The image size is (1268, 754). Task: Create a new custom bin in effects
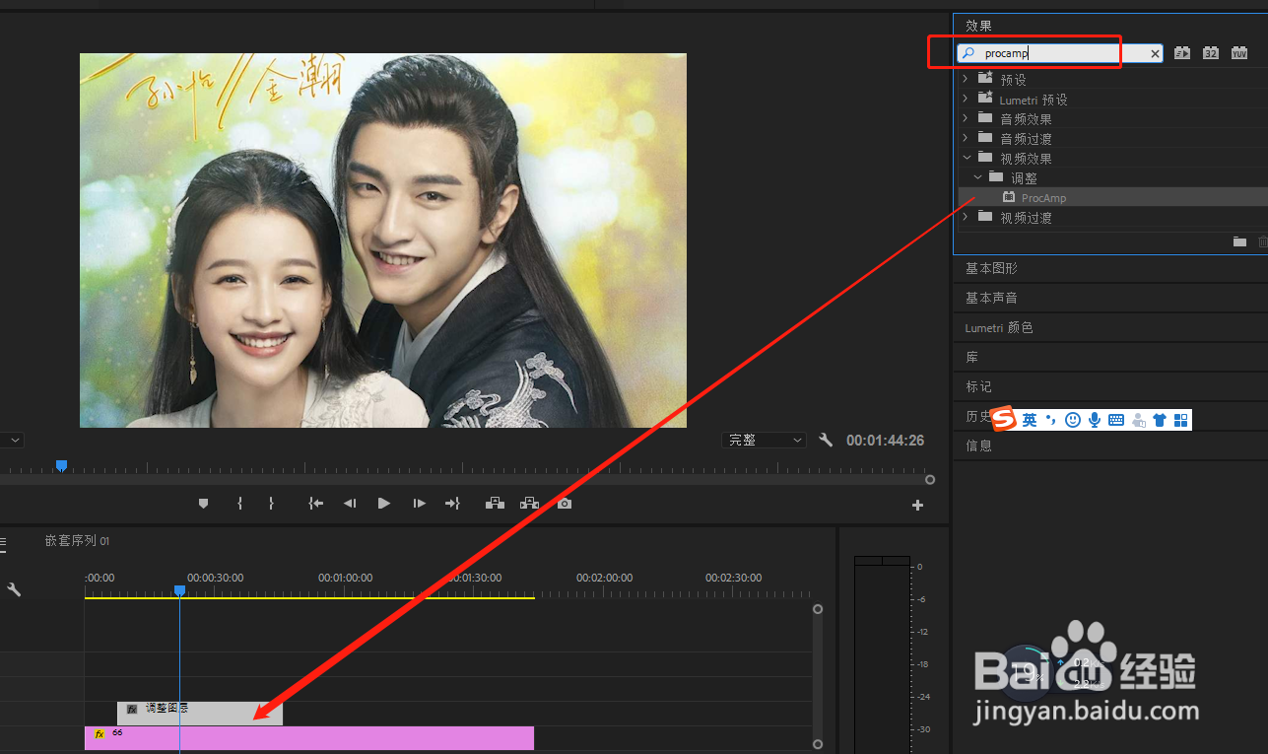[x=1240, y=241]
